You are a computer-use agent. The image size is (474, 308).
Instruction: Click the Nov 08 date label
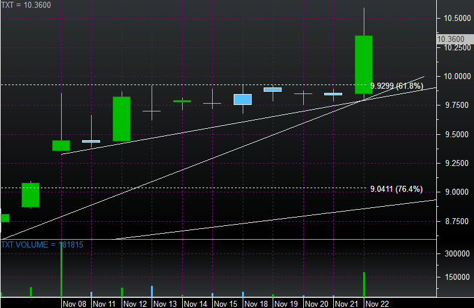point(76,303)
